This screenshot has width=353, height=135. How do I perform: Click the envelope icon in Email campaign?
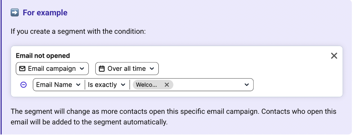[x=22, y=69]
